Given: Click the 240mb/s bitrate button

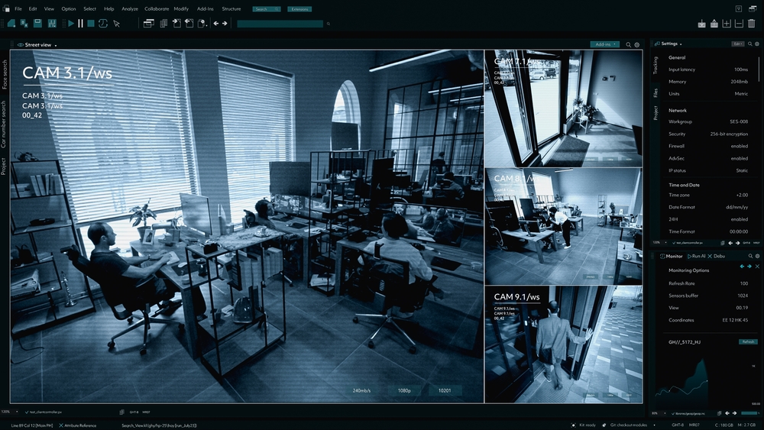Looking at the screenshot, I should click(x=361, y=390).
